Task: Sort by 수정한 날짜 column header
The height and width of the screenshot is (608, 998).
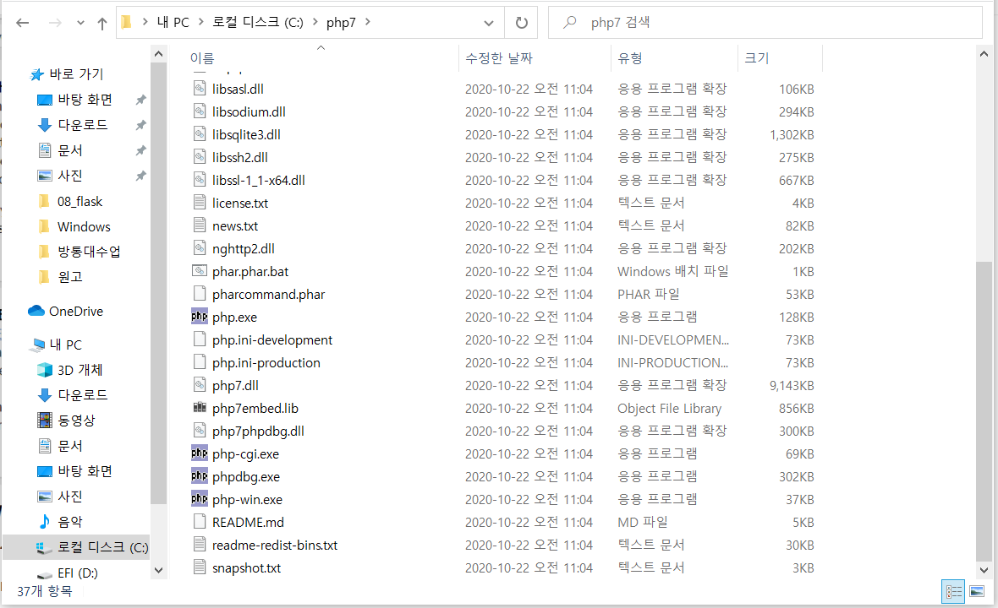Action: [x=498, y=57]
